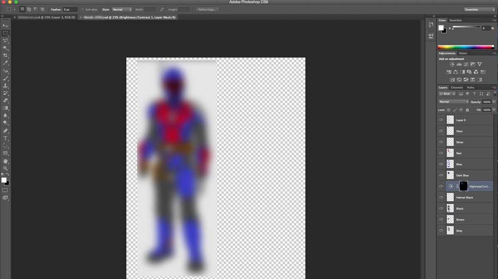Select the Clone Stamp tool
498x279 pixels.
coord(5,86)
